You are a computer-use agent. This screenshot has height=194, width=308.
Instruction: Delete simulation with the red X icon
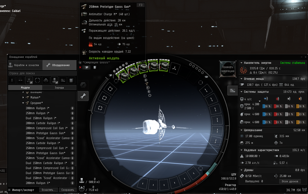click(x=81, y=67)
